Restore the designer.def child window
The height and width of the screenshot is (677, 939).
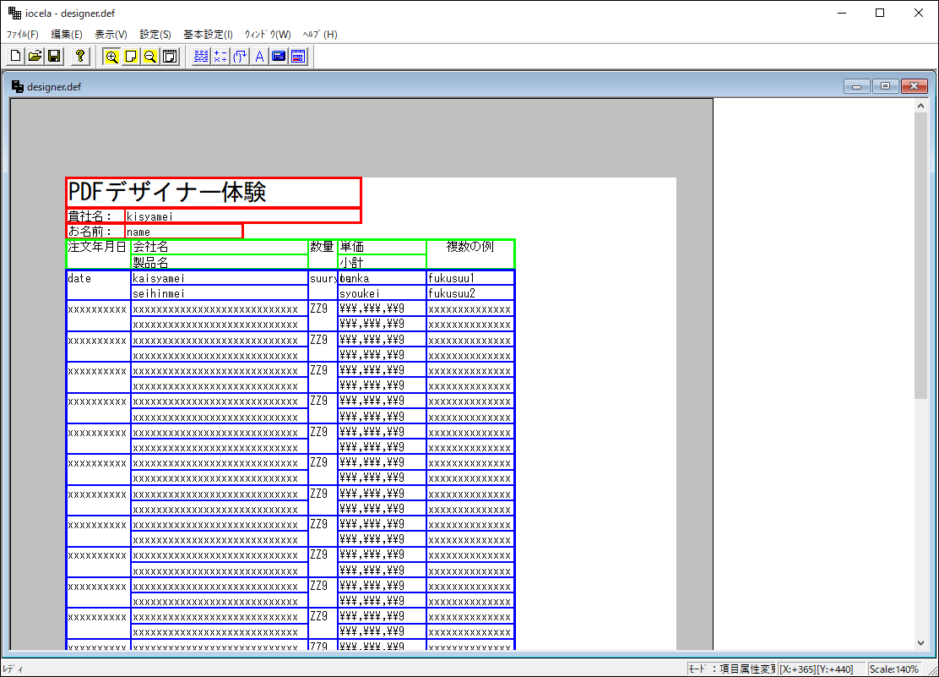pos(886,86)
